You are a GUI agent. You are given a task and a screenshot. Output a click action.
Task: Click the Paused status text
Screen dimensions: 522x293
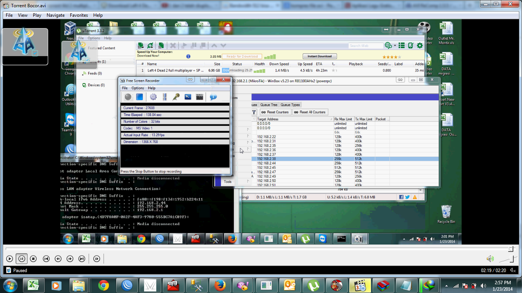point(20,270)
